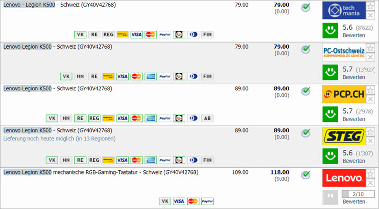Click Bewerten link under PC-Ostschweiz
Image resolution: width=379 pixels, height=209 pixels.
[354, 77]
